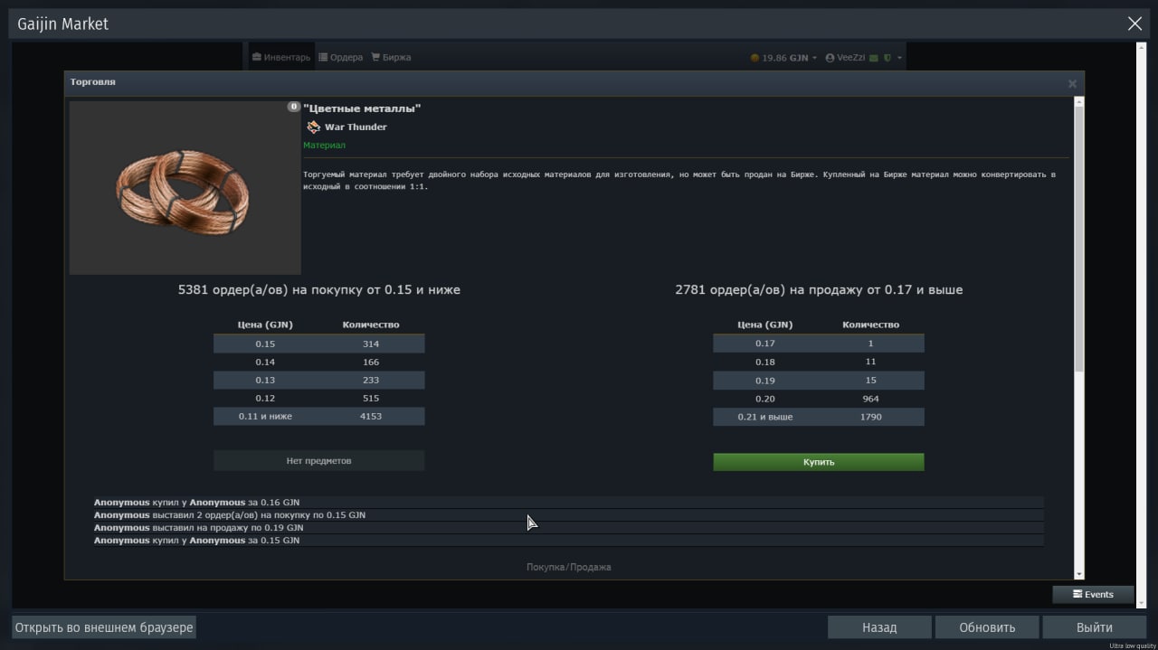Image resolution: width=1158 pixels, height=650 pixels.
Task: Click the activity line 'выставил на продажу по 0.19 GJN'
Action: point(568,527)
